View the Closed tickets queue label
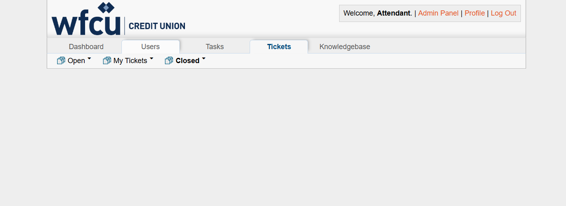The image size is (566, 206). coord(187,61)
